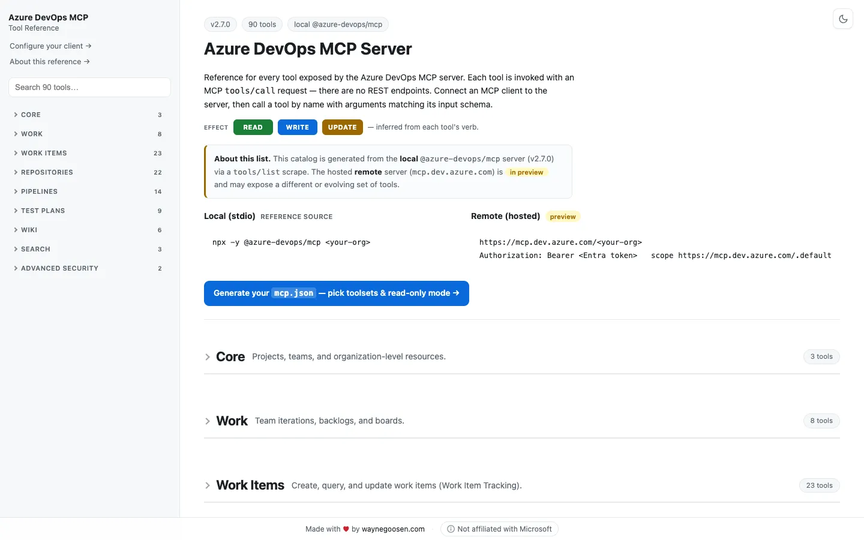864x540 pixels.
Task: Click the 23 tools badge for Work Items
Action: click(819, 485)
